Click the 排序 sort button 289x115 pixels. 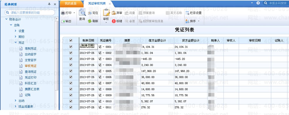191,21
